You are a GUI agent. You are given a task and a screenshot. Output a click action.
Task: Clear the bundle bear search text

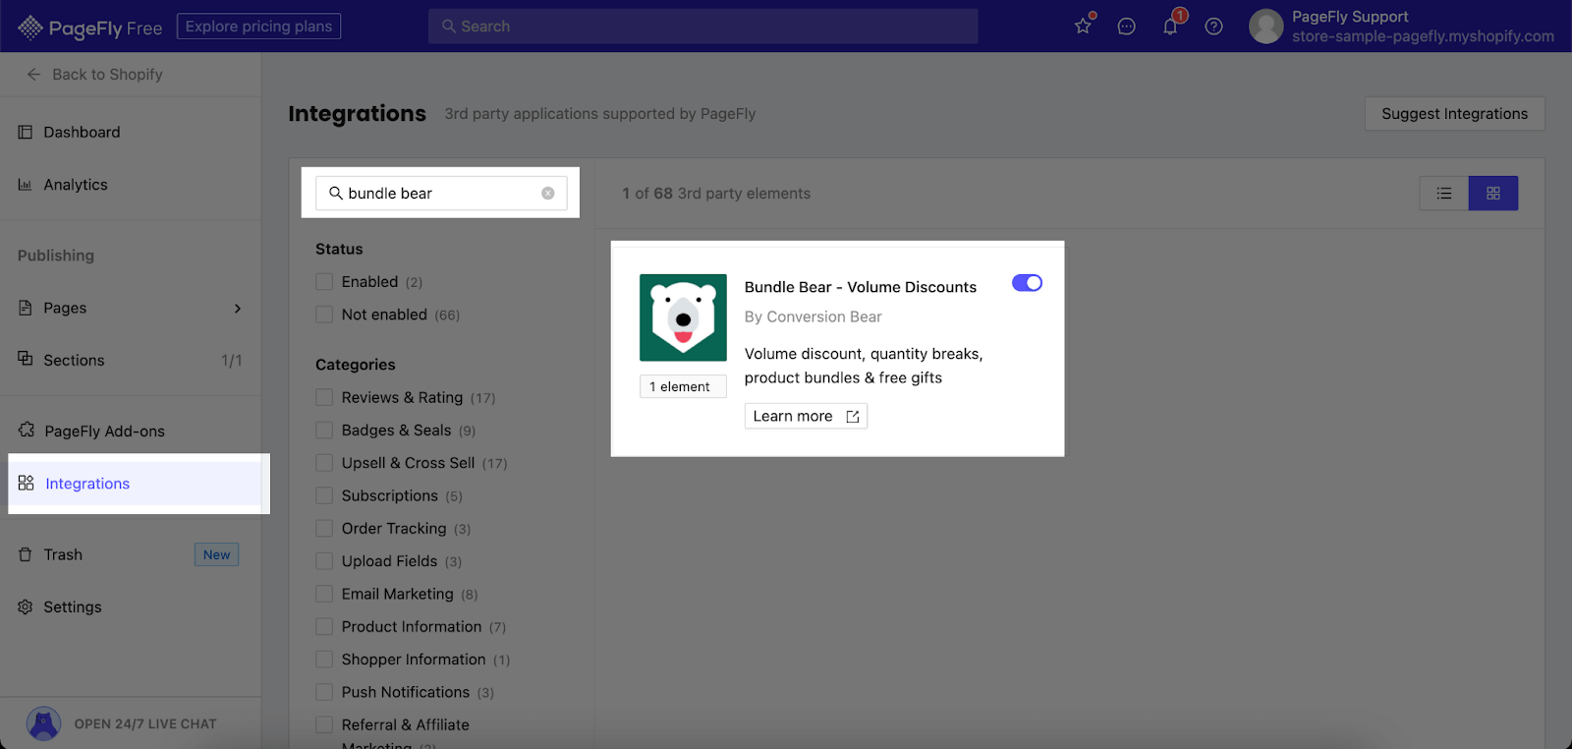548,194
